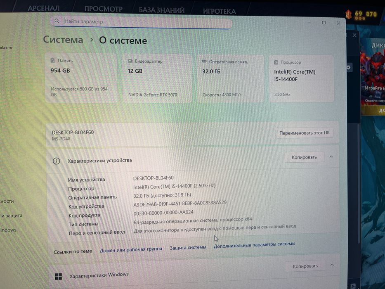The height and width of the screenshot is (289, 385).
Task: Open the 'ИГРОТЕКА' tab in the game window
Action: pyautogui.click(x=219, y=11)
